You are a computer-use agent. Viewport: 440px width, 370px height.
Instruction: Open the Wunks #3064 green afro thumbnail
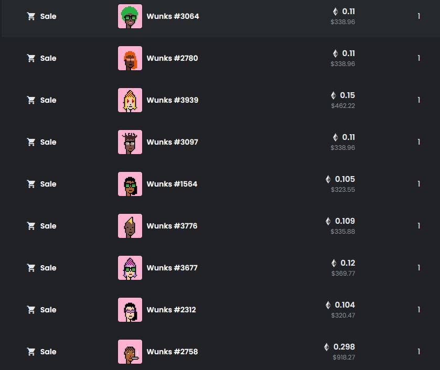(x=130, y=16)
